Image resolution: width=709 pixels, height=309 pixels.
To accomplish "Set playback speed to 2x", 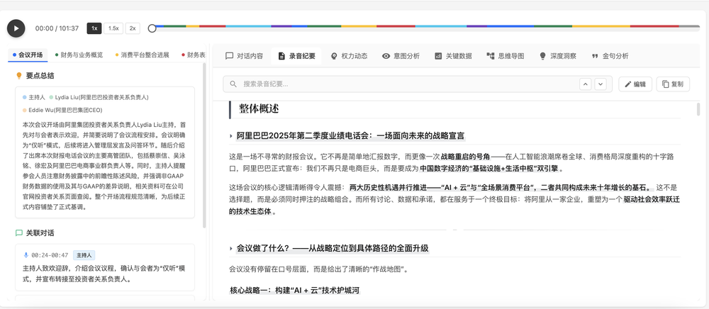I will click(133, 28).
